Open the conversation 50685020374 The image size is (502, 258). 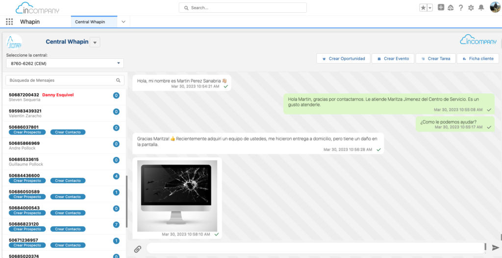tap(64, 256)
